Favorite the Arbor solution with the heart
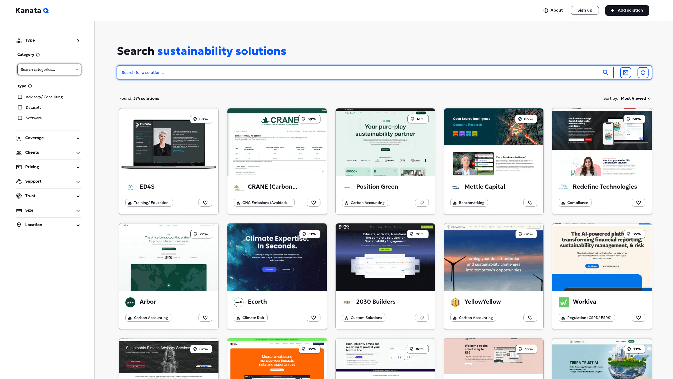 coord(205,318)
